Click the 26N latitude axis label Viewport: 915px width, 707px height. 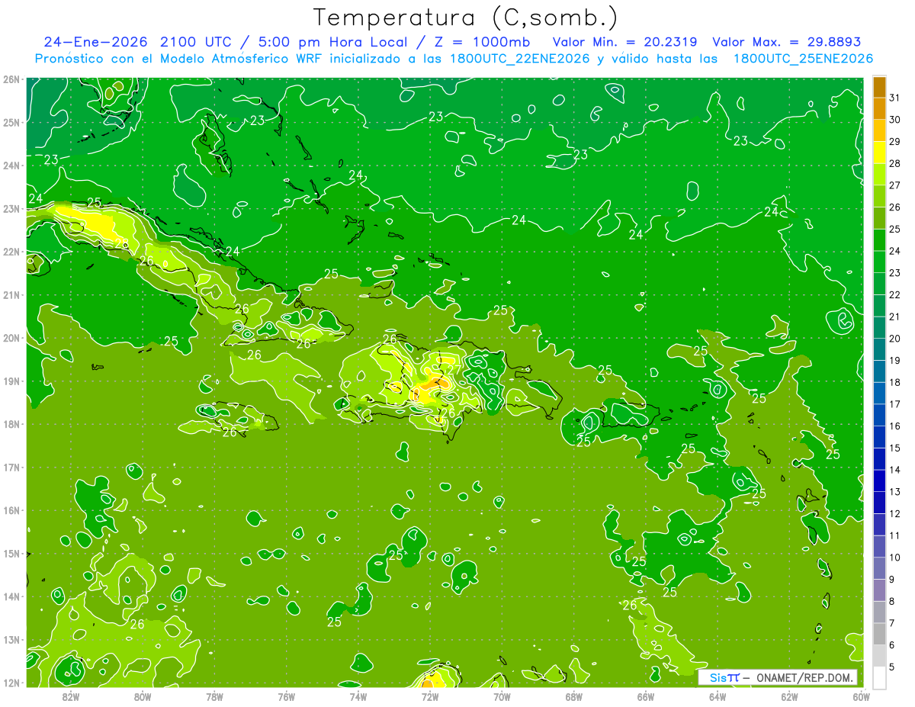(x=11, y=79)
